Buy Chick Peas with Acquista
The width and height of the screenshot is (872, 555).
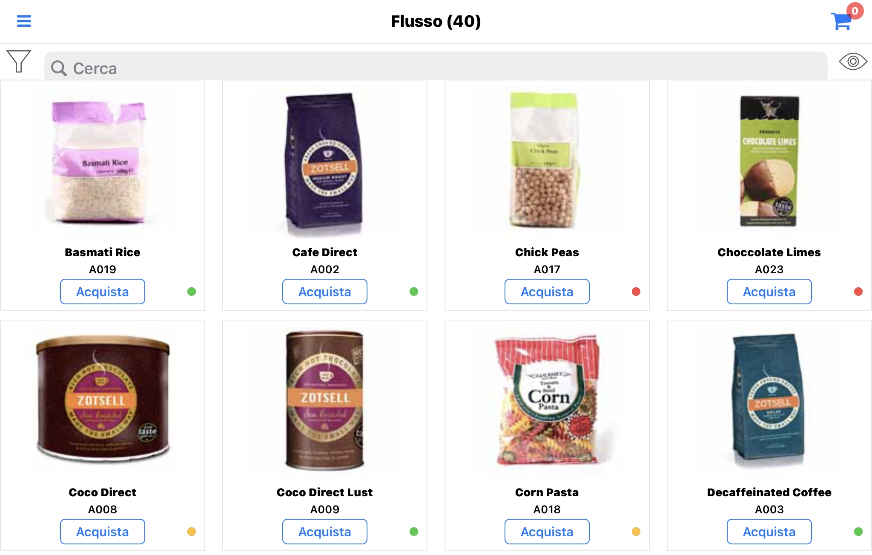click(547, 292)
